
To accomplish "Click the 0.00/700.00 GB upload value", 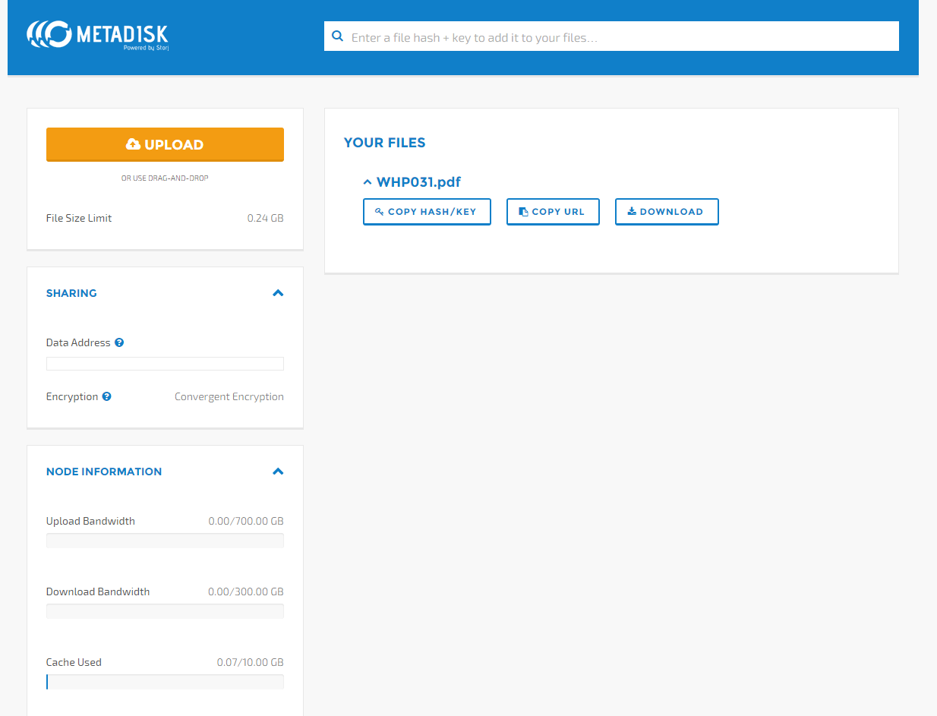I will (246, 521).
